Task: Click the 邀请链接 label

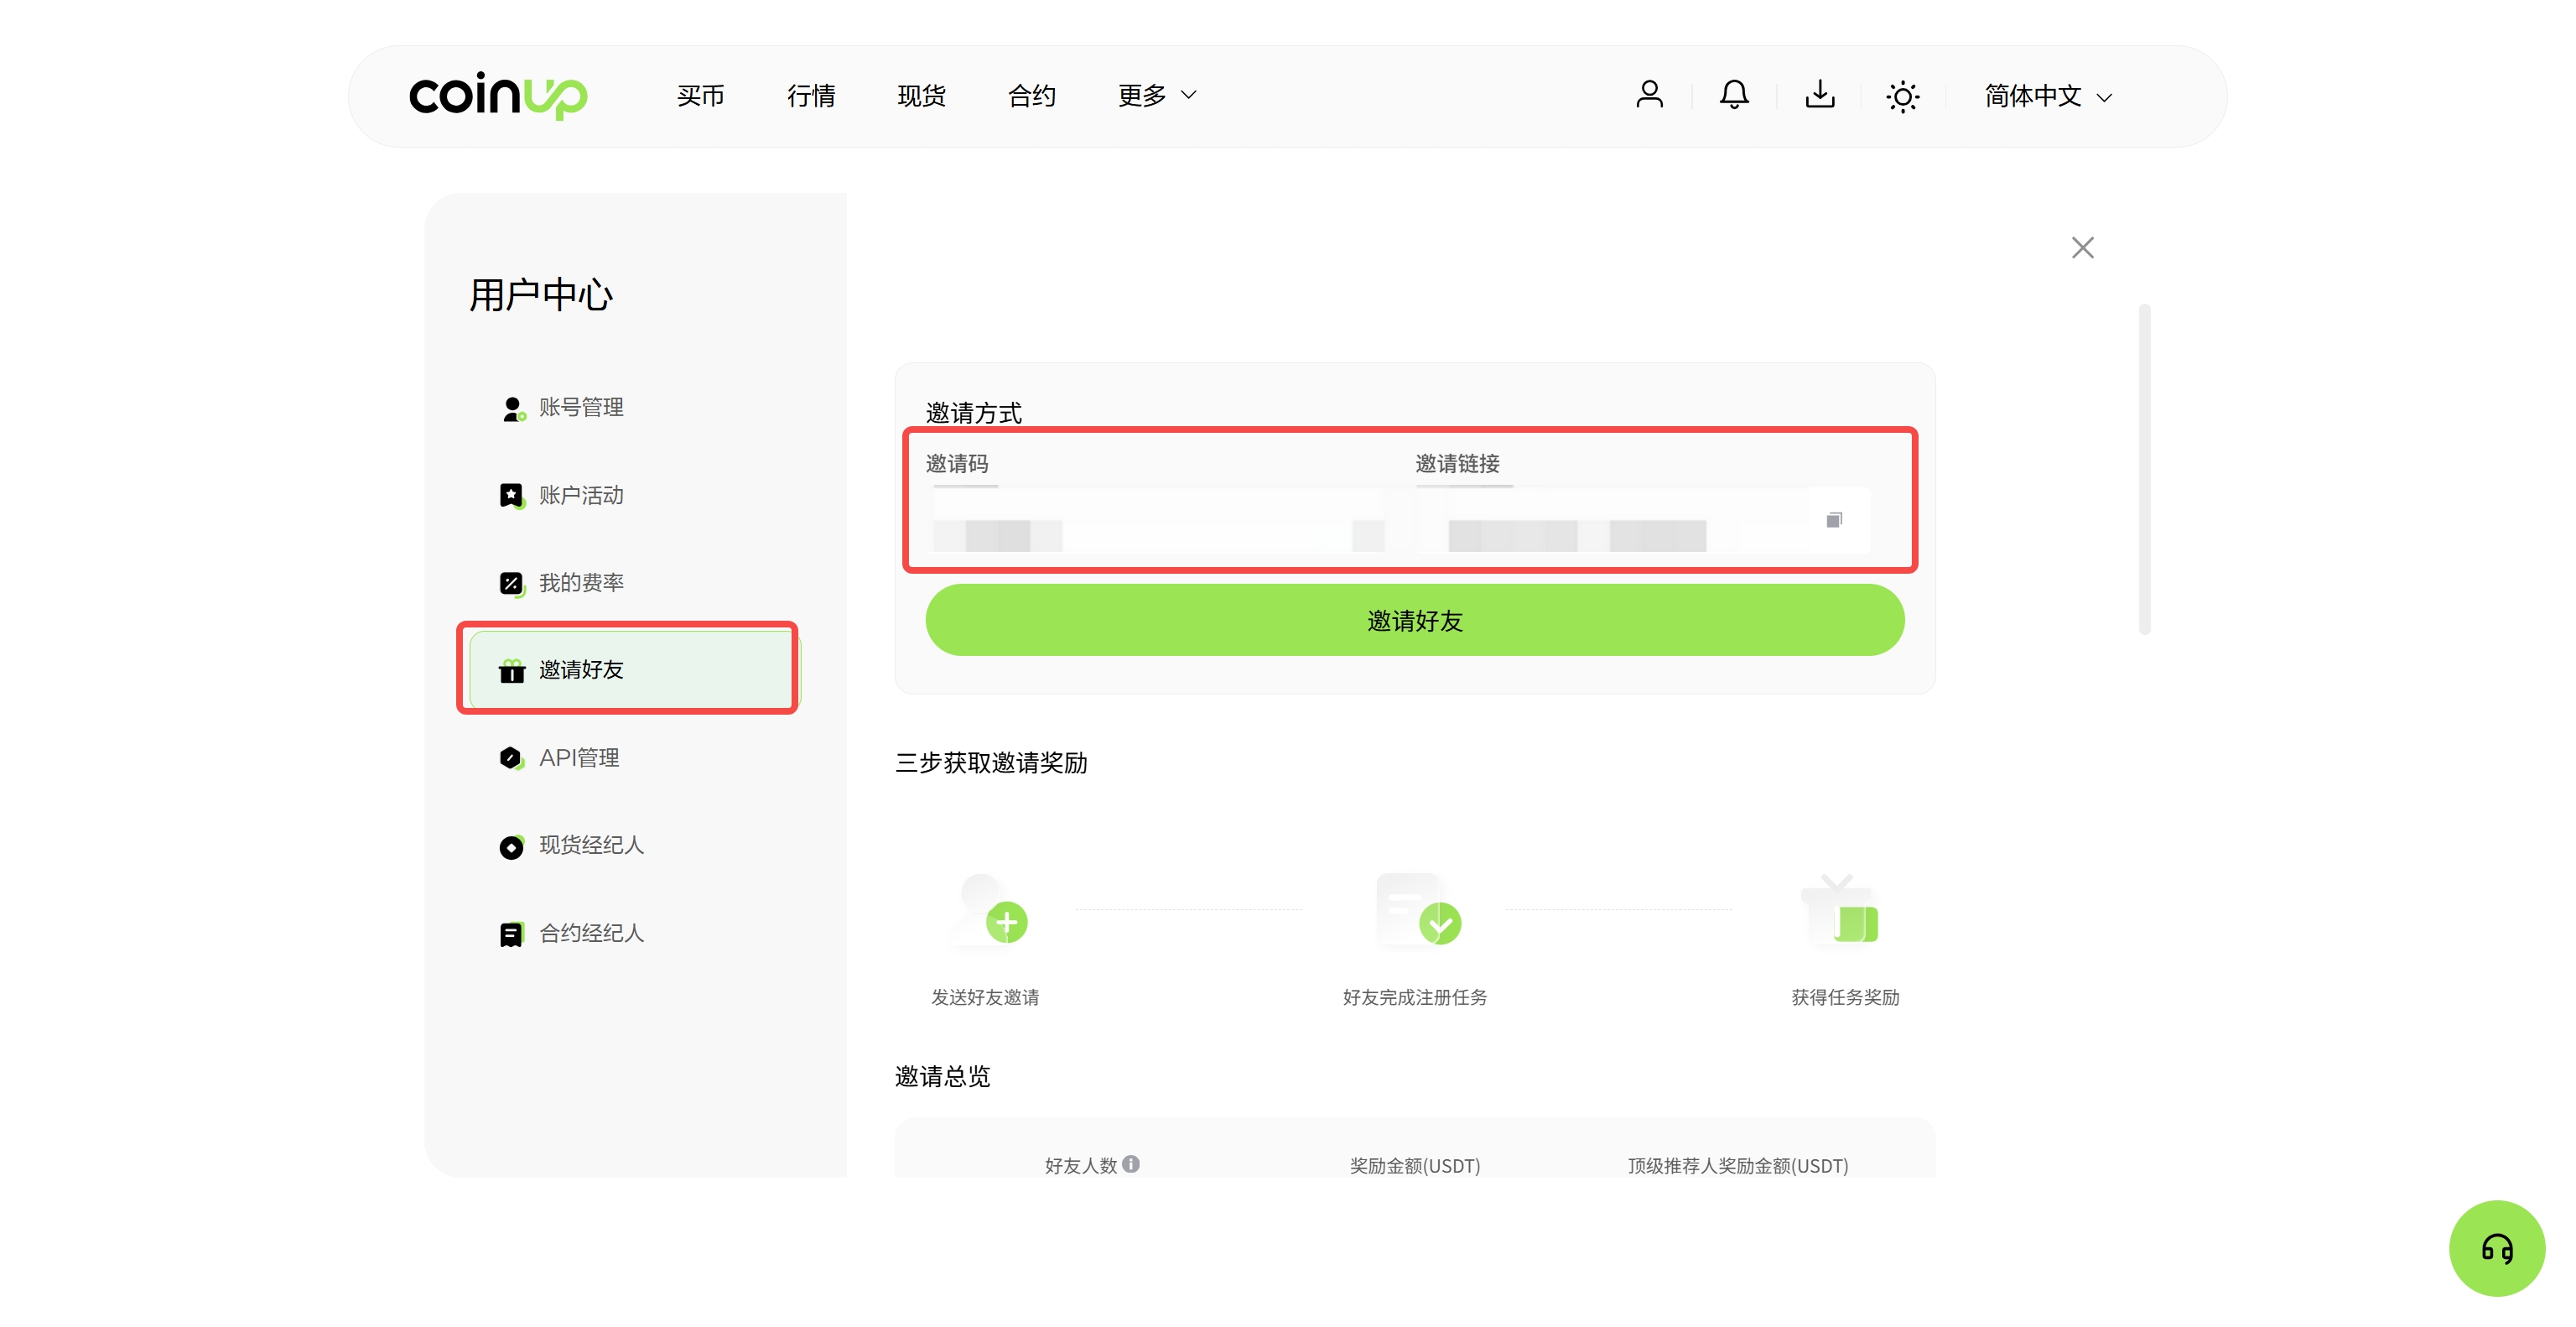Action: coord(1457,464)
